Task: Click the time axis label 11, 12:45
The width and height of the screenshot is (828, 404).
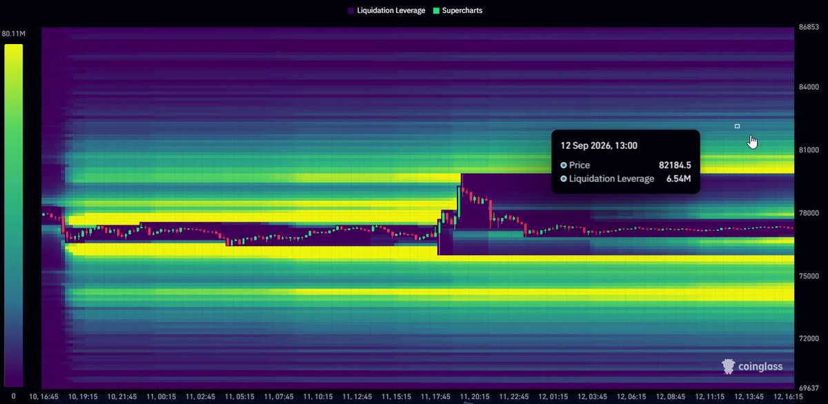Action: [357, 398]
